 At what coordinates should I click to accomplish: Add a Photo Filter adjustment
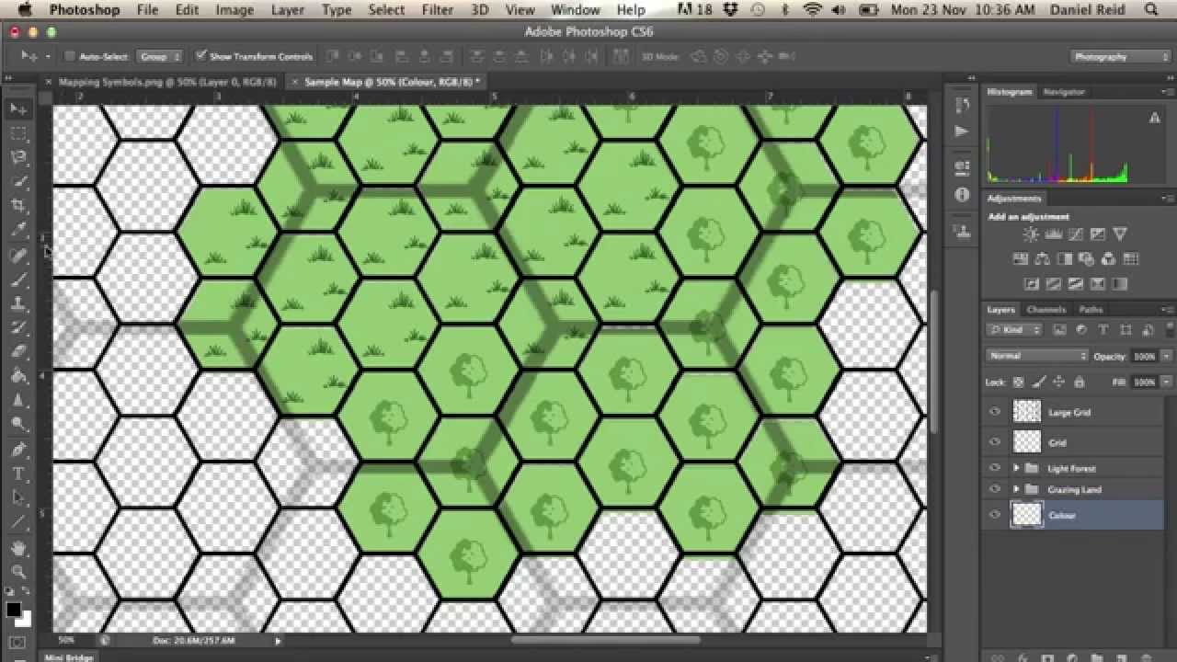coord(1086,259)
